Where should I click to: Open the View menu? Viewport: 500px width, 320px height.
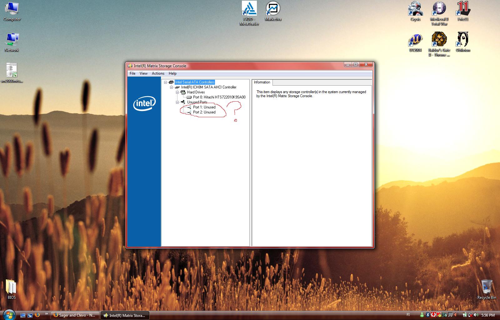(143, 73)
